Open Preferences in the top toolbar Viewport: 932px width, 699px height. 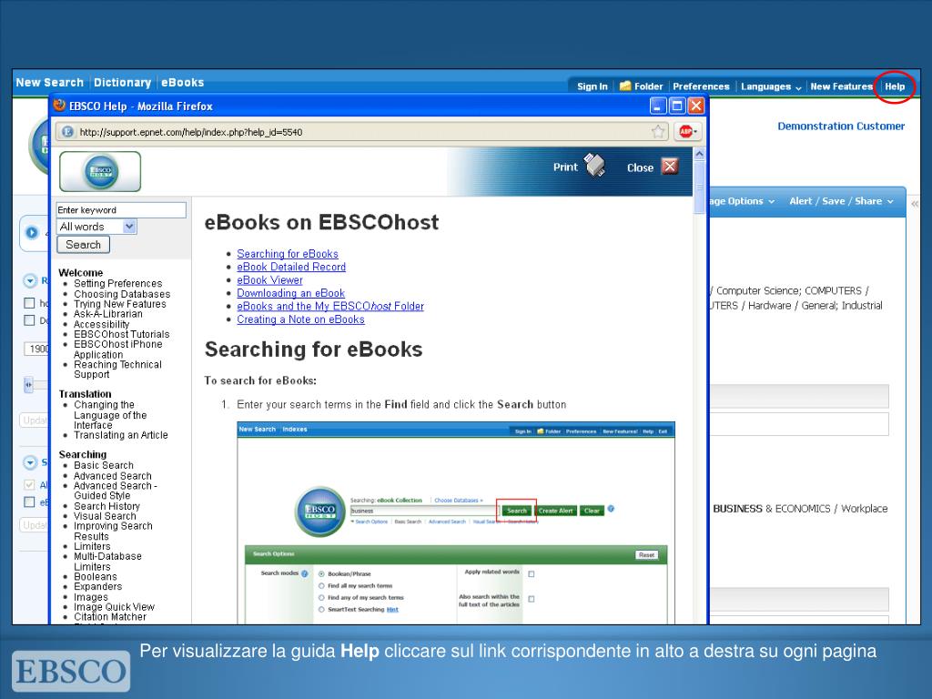[701, 86]
